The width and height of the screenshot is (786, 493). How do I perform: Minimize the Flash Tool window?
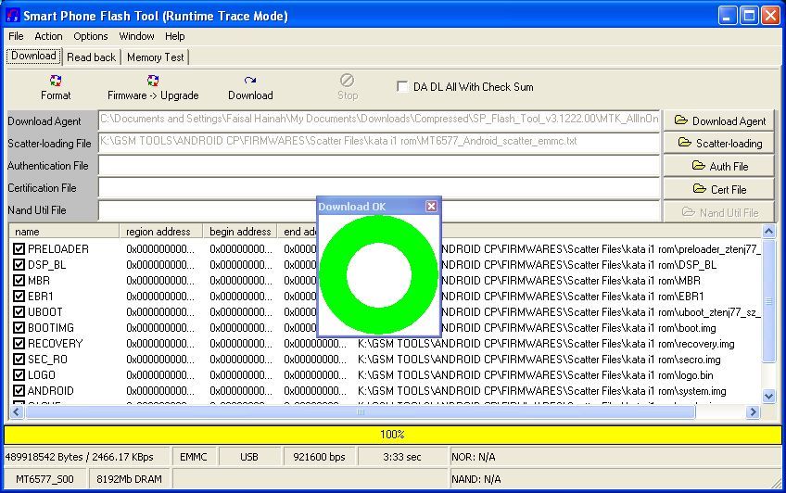pos(728,16)
